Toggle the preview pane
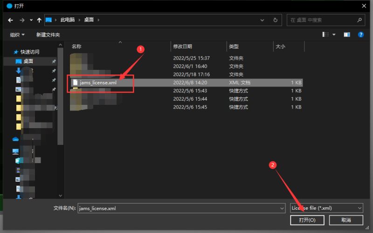Image resolution: width=373 pixels, height=233 pixels. [x=347, y=34]
